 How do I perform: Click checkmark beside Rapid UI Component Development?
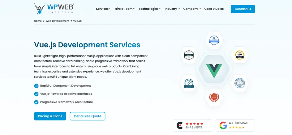pos(36,86)
